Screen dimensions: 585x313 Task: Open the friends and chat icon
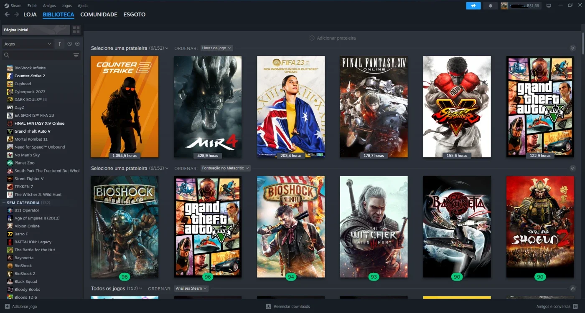click(x=575, y=306)
